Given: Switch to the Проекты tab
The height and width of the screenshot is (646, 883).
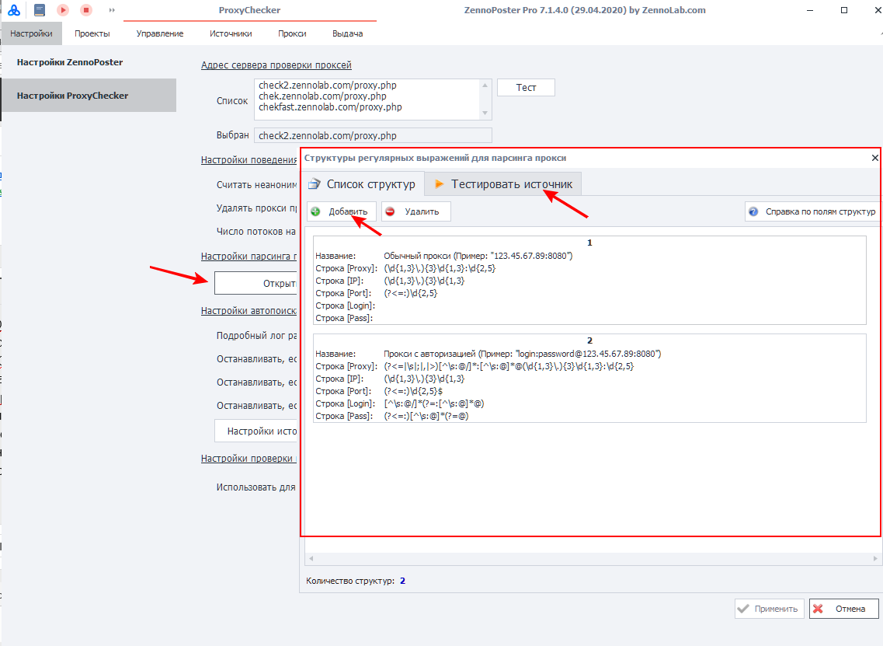Looking at the screenshot, I should [92, 34].
